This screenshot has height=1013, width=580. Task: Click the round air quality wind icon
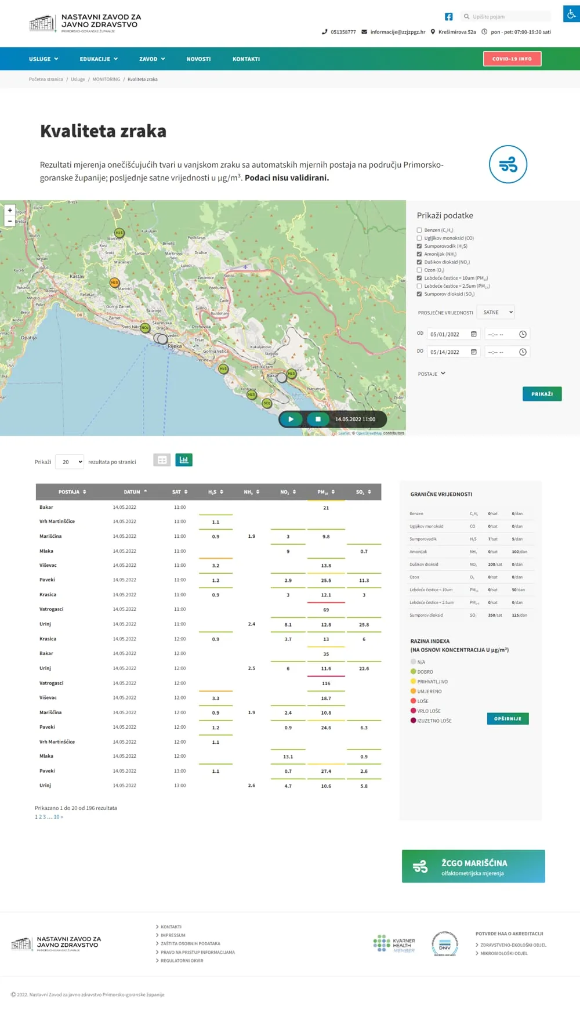[508, 165]
